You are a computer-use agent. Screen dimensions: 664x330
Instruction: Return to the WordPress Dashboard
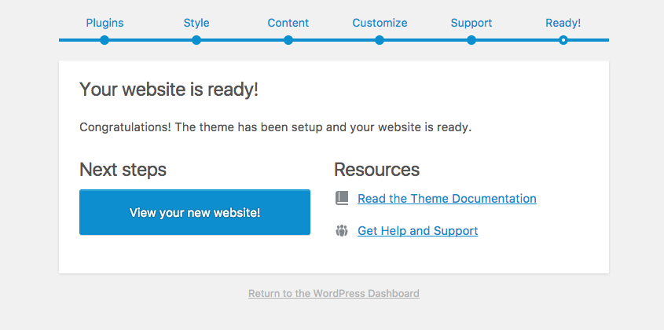333,294
